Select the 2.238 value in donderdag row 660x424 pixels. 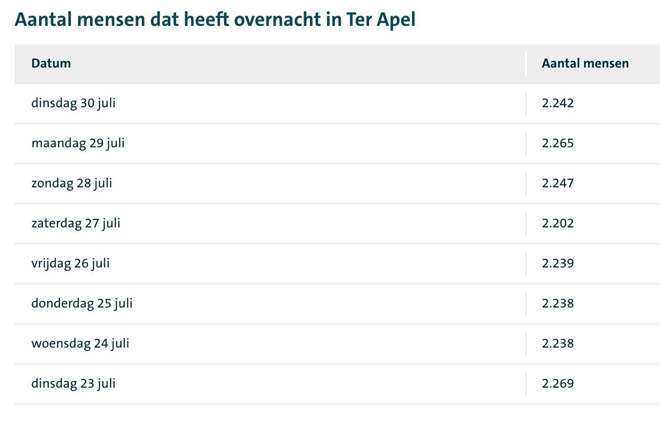[x=558, y=303]
